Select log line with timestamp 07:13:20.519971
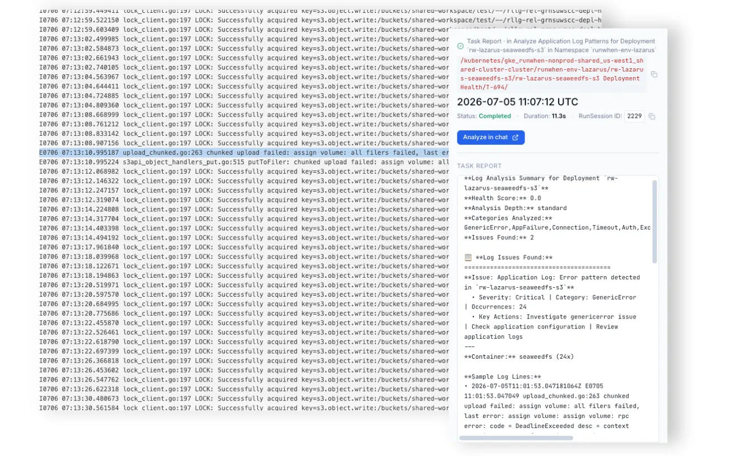 coord(244,285)
